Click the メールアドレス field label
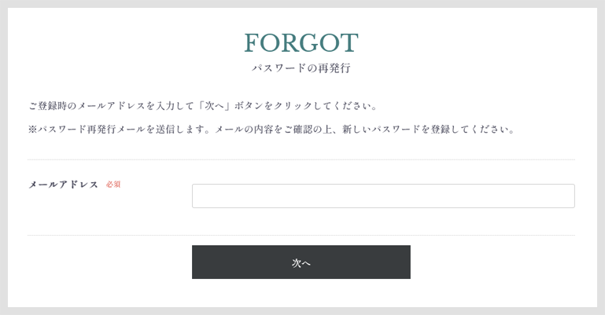Viewport: 605px width, 315px height. 64,185
